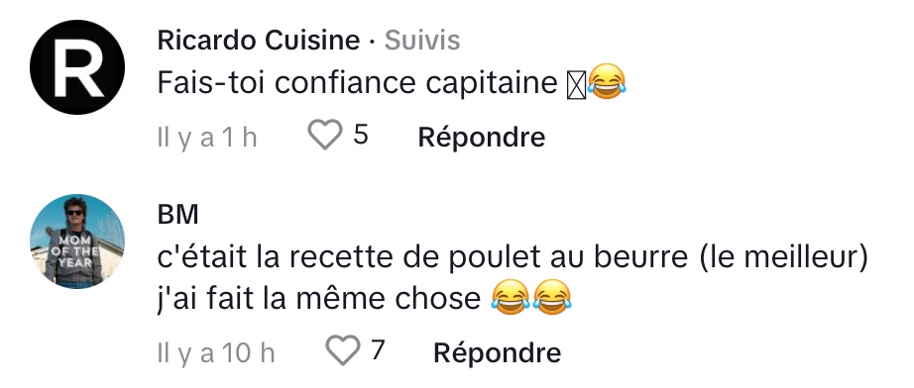Click the second laughing emoji in BM's comment

[x=552, y=297]
